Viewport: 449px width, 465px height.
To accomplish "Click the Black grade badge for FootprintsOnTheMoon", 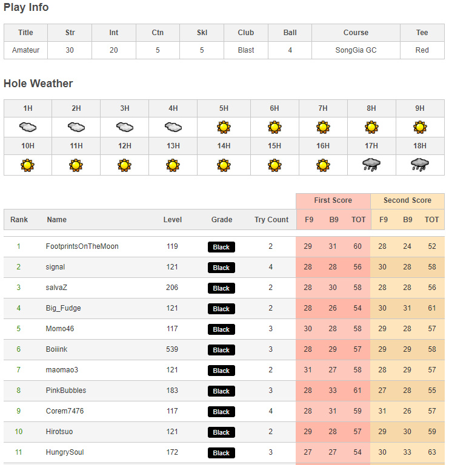I will point(221,247).
